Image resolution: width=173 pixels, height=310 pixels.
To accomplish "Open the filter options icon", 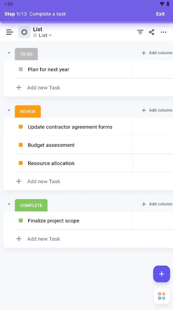I will (x=140, y=32).
